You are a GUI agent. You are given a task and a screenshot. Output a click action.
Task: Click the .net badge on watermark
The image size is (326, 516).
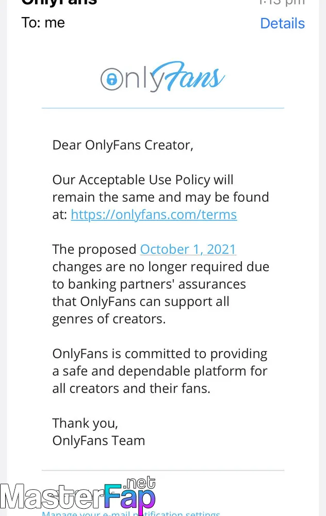139,483
